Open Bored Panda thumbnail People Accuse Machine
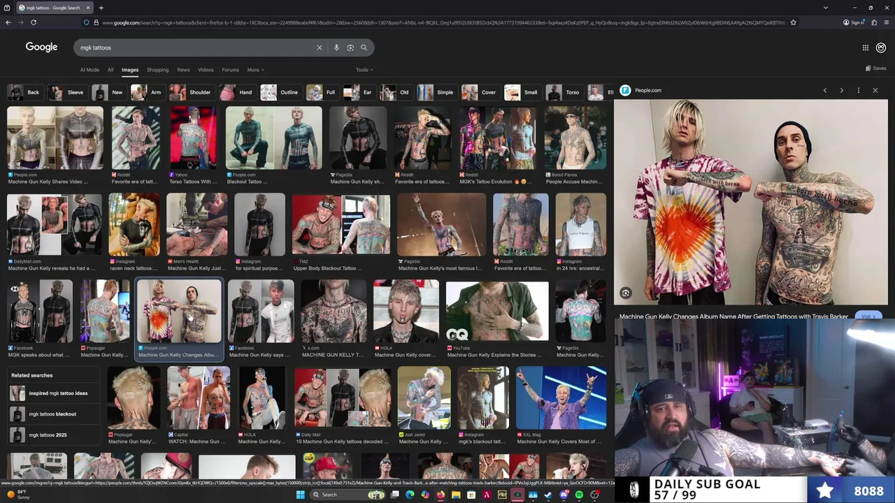 pos(575,138)
